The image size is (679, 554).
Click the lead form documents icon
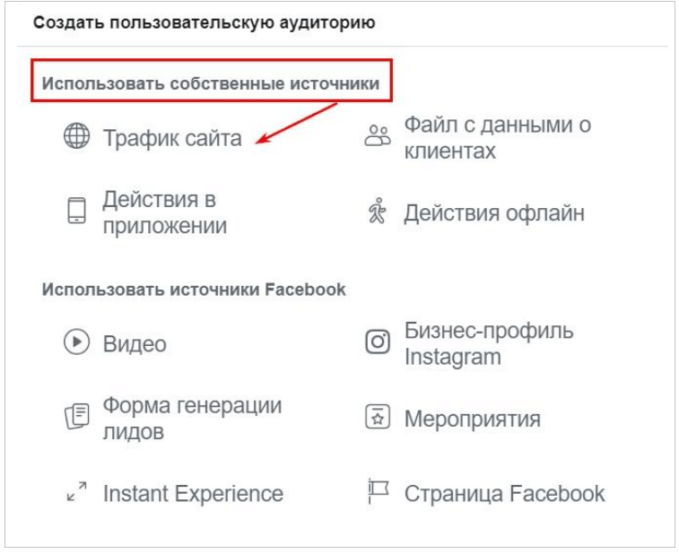tap(76, 419)
